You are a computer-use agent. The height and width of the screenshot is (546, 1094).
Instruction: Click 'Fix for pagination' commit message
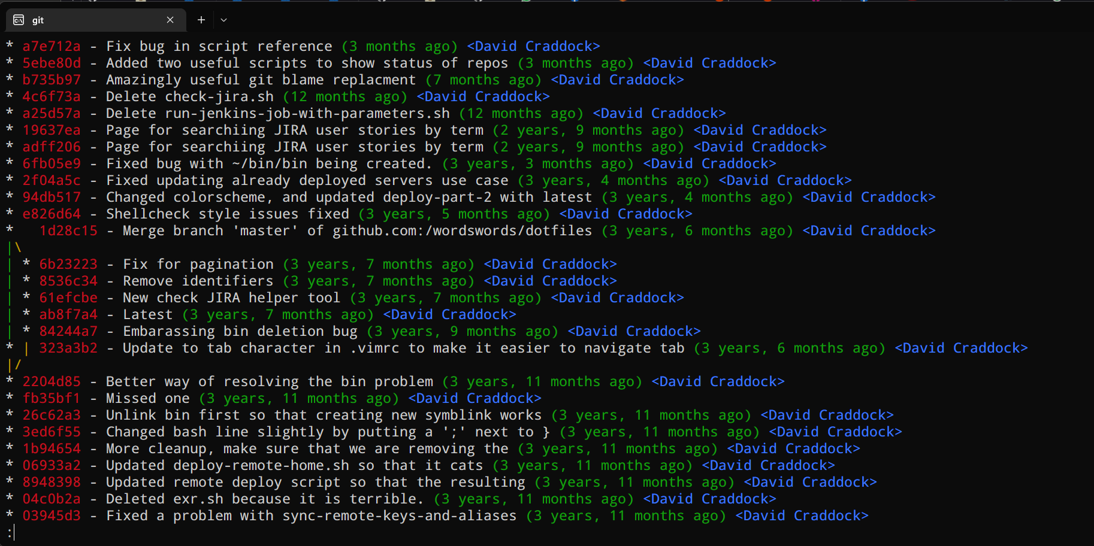pos(198,264)
